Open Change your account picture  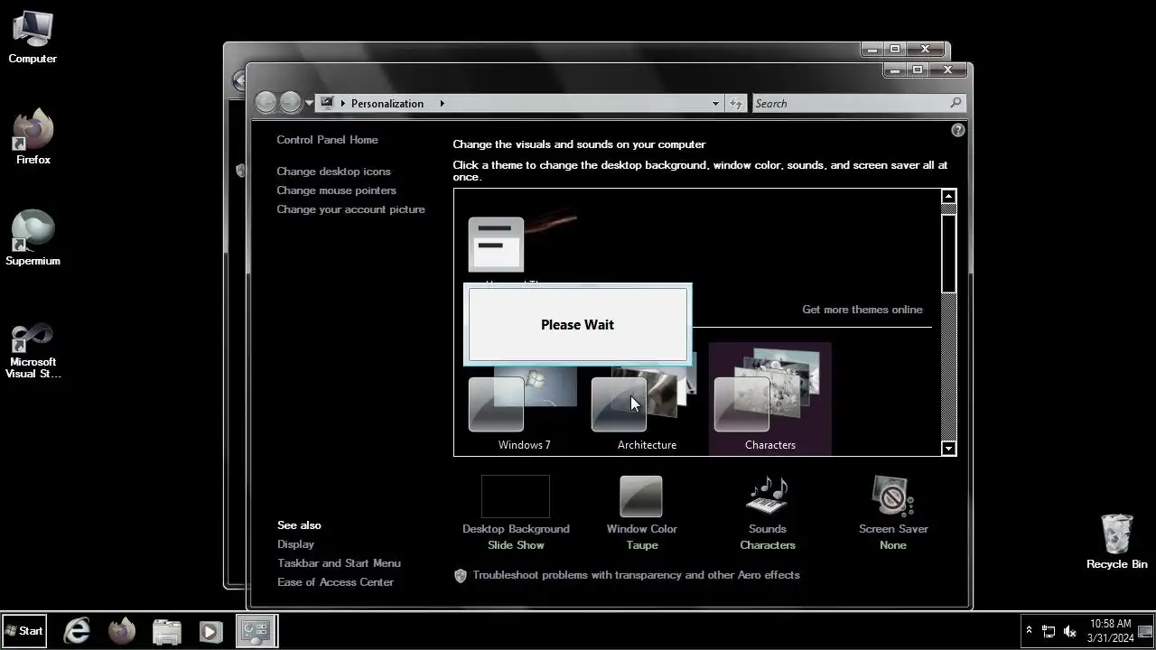click(x=350, y=209)
